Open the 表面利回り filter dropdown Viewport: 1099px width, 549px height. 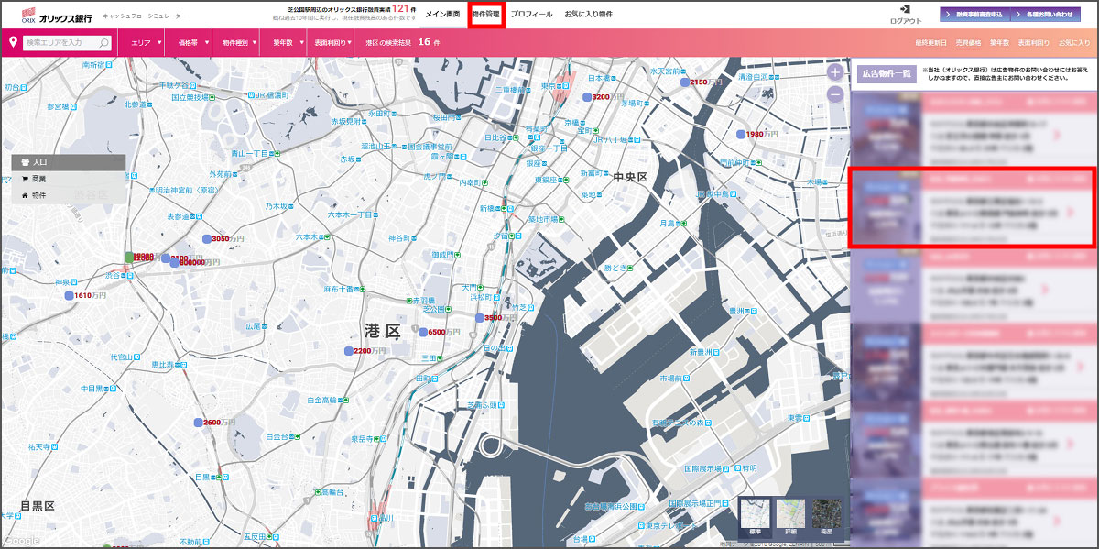click(x=331, y=42)
